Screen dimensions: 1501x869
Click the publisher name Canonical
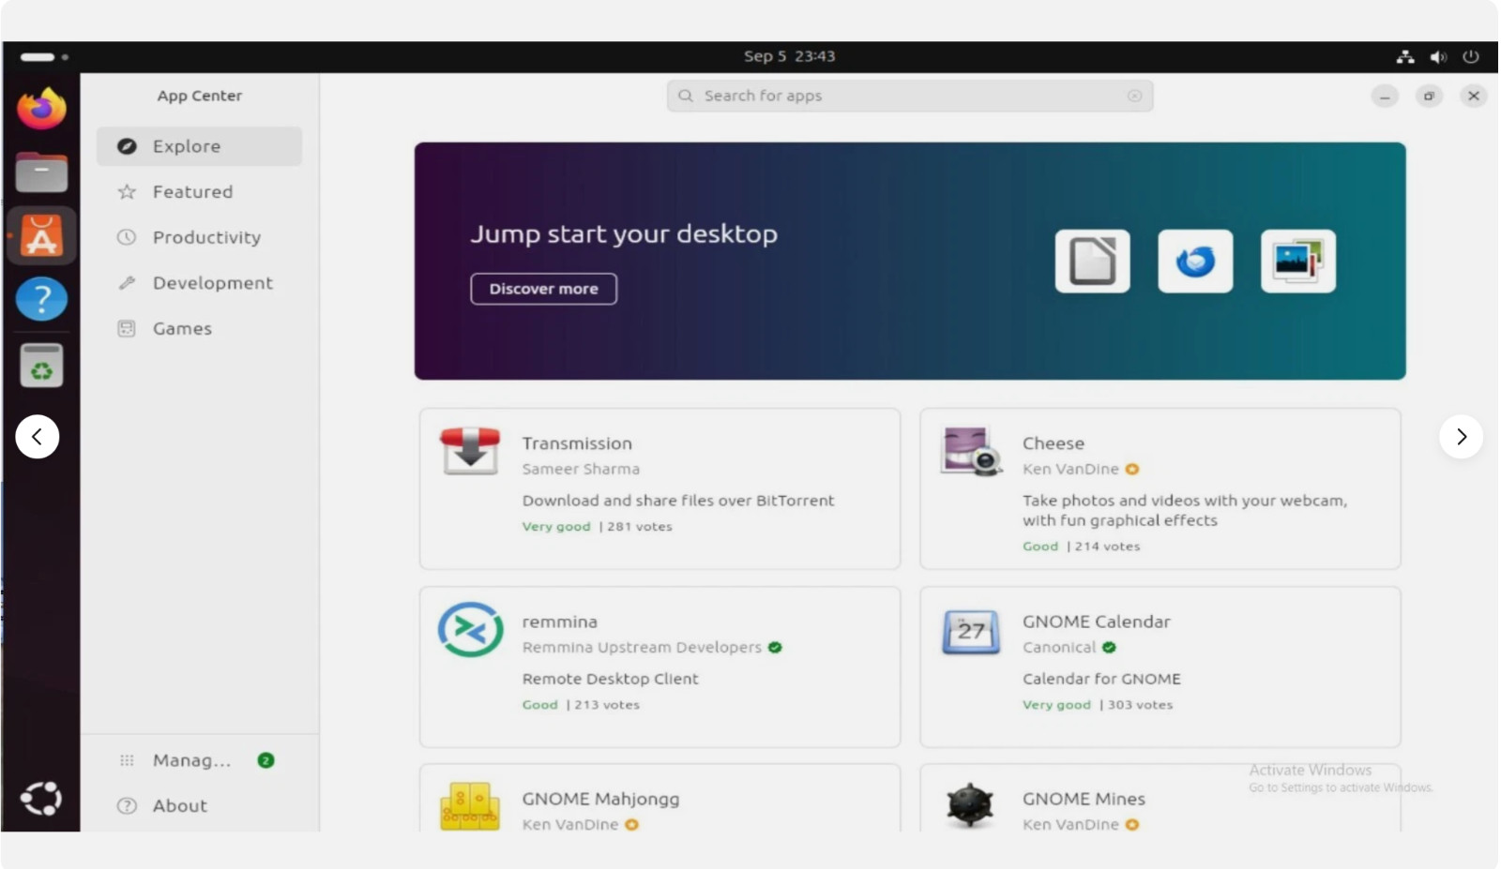coord(1059,648)
